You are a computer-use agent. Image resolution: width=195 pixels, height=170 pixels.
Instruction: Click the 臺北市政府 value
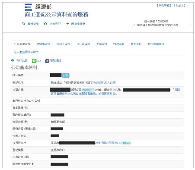point(58,150)
